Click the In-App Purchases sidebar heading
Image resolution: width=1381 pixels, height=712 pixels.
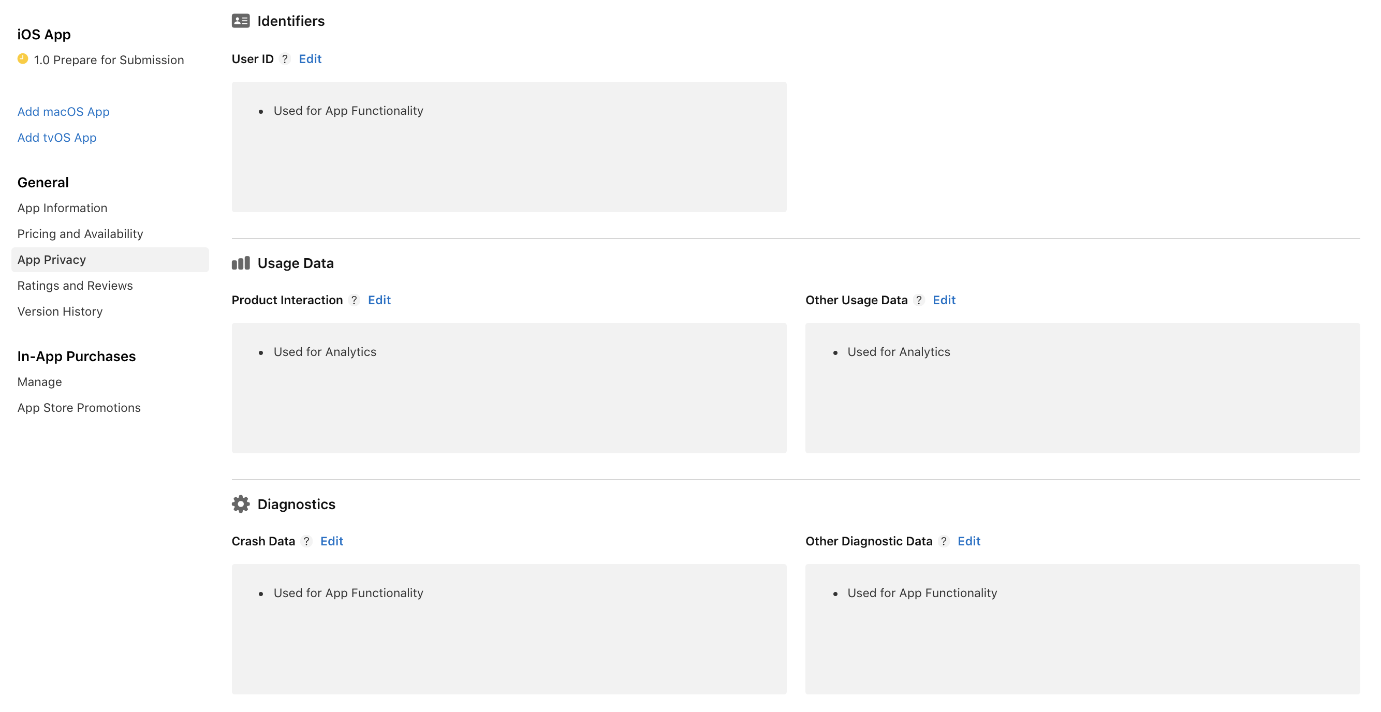[x=77, y=357]
